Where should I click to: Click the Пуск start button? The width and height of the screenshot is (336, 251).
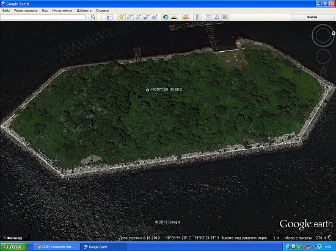14,247
